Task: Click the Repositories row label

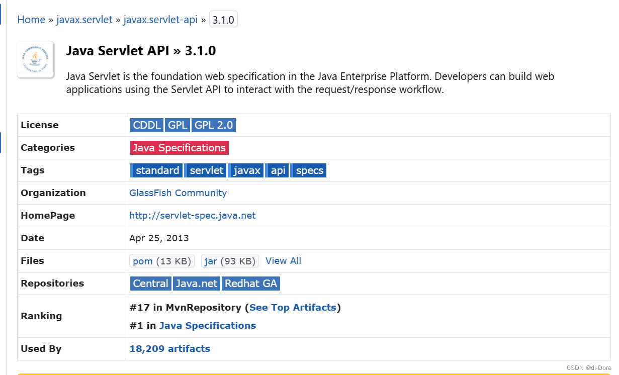Action: coord(52,284)
